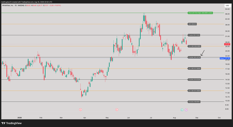Screen dimensions: 233x127
Task: Click the Jun label on time axis
Action: pos(128,118)
